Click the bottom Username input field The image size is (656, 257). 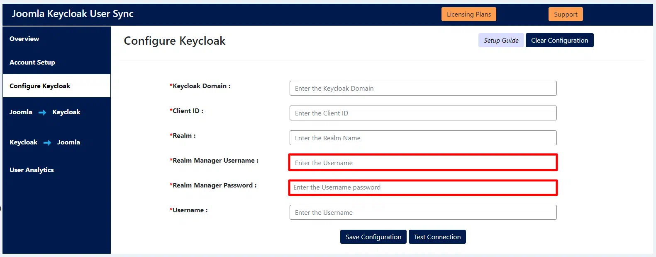point(423,212)
